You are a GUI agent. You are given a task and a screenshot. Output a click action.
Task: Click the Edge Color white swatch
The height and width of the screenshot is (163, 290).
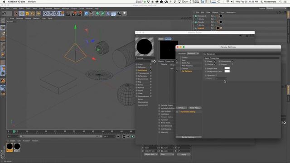[x=227, y=68]
